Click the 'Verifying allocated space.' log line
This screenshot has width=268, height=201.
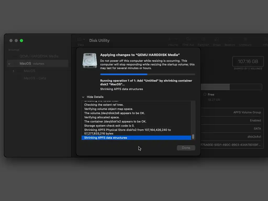point(102,117)
